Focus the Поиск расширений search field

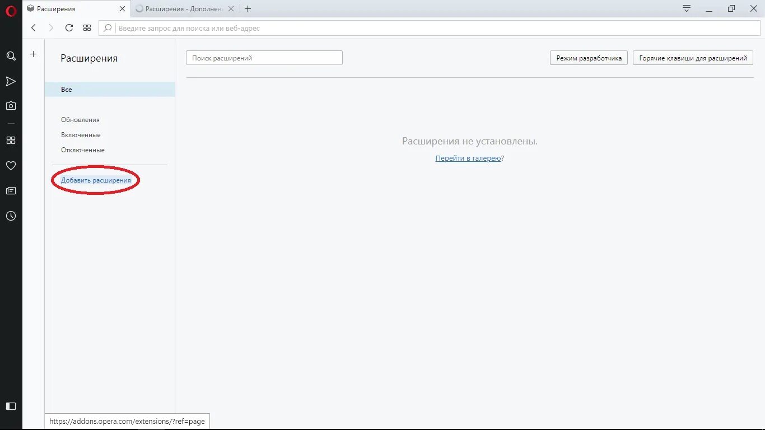(264, 58)
